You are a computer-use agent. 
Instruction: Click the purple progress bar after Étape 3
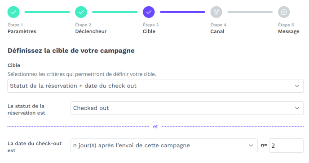coord(182,12)
